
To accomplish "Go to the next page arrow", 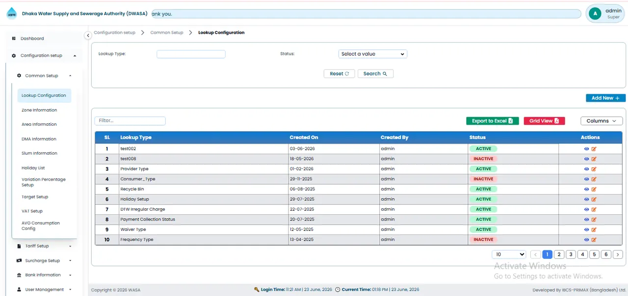I will click(618, 254).
